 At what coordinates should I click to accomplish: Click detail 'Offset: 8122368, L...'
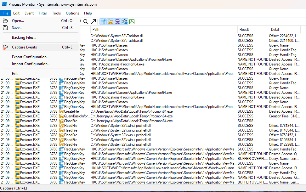(284, 144)
